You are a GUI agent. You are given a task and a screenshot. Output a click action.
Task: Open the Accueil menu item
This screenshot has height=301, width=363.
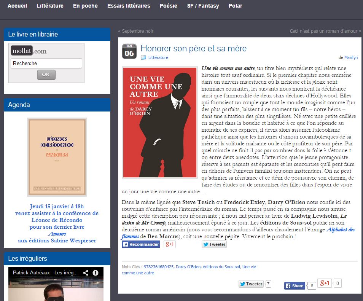click(17, 6)
